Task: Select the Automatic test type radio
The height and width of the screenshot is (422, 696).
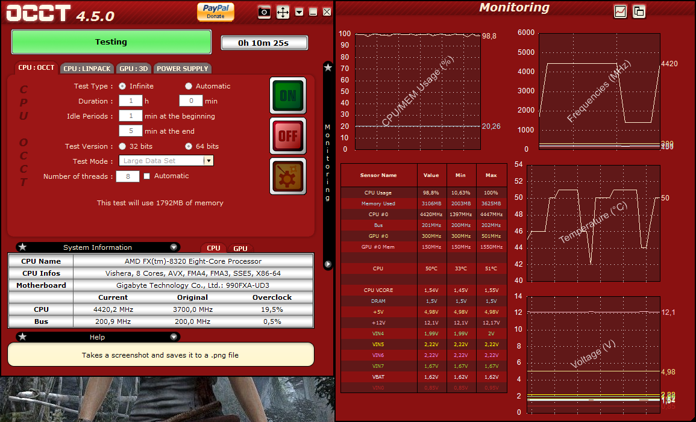Action: tap(189, 86)
